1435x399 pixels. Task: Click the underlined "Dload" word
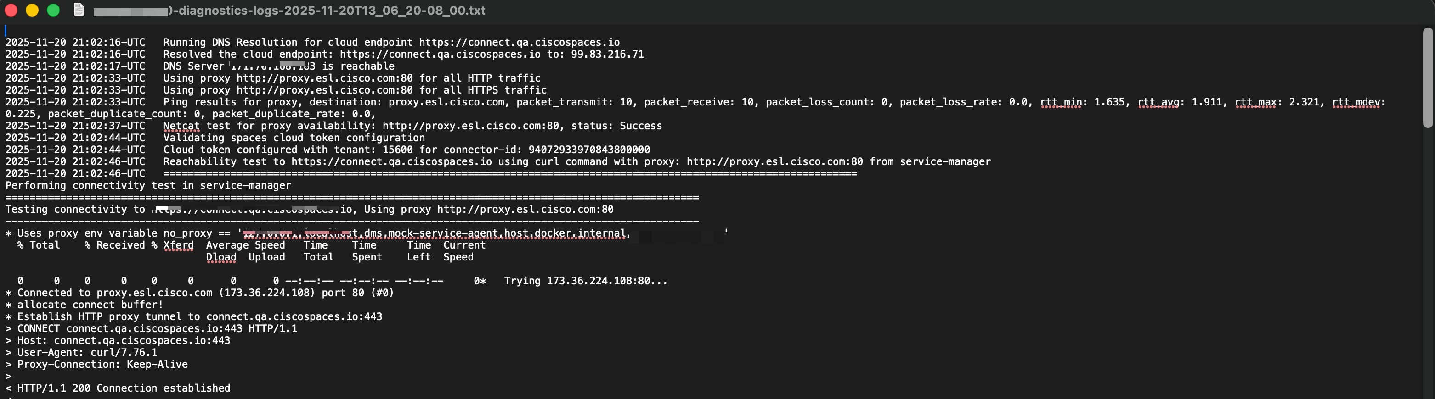click(221, 257)
